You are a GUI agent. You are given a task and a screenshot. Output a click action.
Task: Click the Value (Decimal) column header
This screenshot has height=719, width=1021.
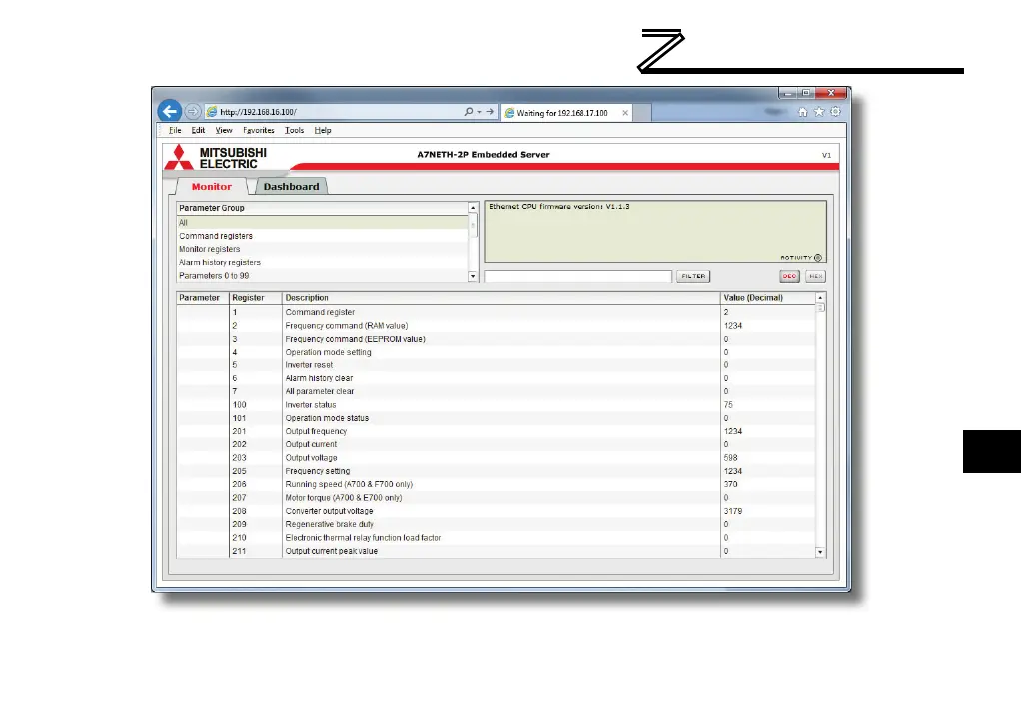point(768,298)
